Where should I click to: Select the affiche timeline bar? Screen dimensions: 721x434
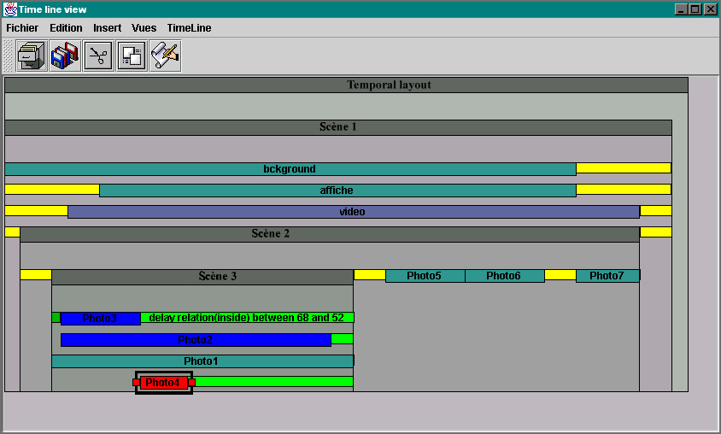point(337,191)
